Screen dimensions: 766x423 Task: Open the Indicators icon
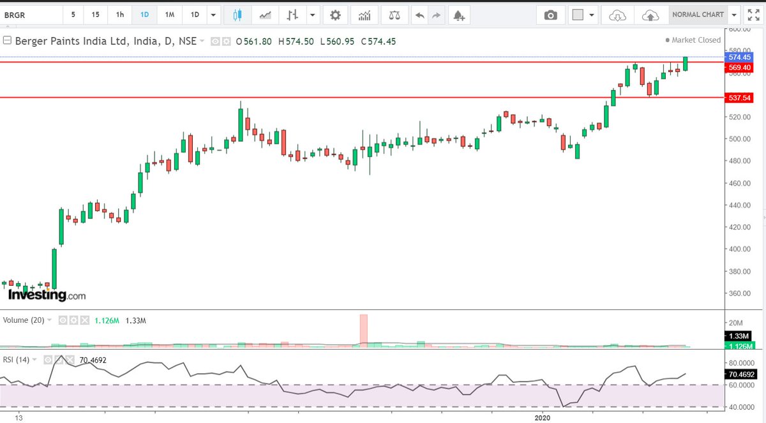tap(364, 15)
